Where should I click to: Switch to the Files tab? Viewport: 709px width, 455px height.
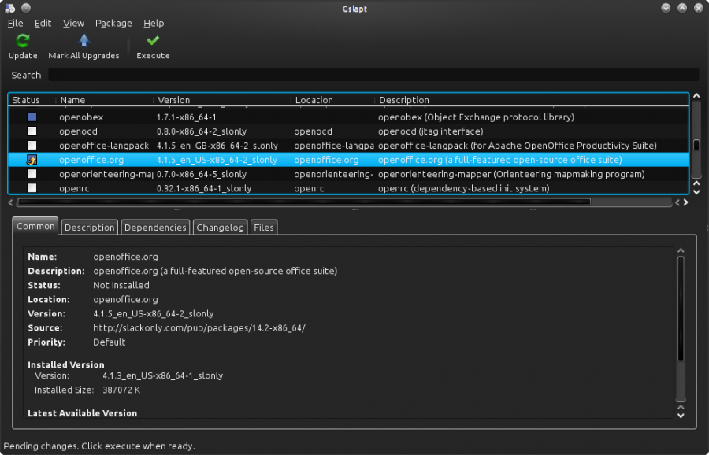[264, 227]
